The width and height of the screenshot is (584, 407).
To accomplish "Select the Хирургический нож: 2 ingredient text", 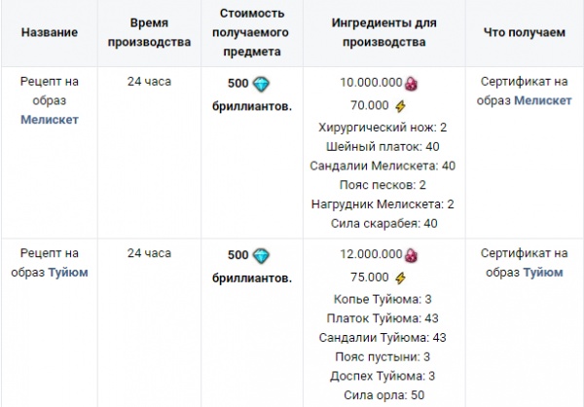I will coord(383,128).
